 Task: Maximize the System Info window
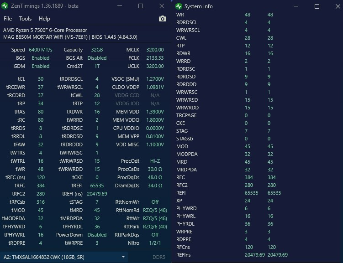coord(317,6)
